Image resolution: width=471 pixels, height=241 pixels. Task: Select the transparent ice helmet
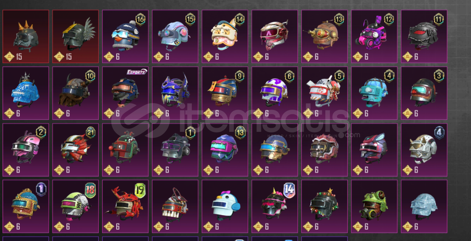424,206
